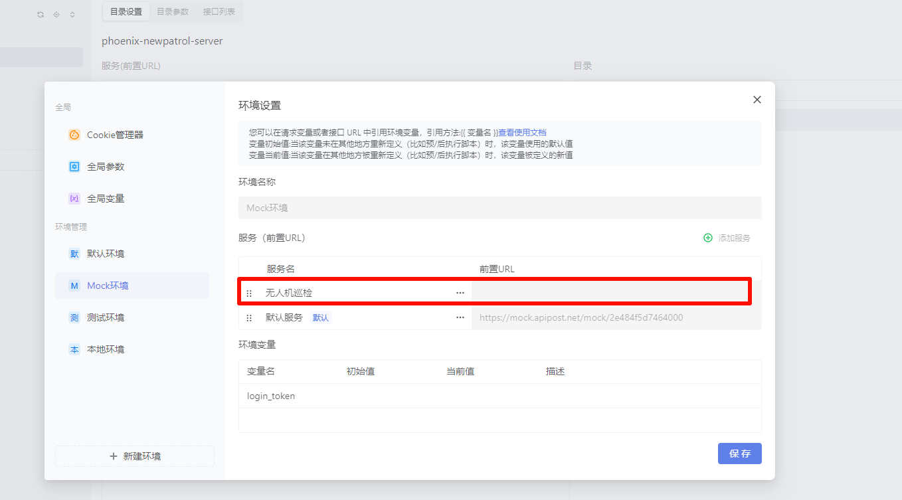Click the 前置URL column header
The width and height of the screenshot is (902, 500).
(x=497, y=269)
